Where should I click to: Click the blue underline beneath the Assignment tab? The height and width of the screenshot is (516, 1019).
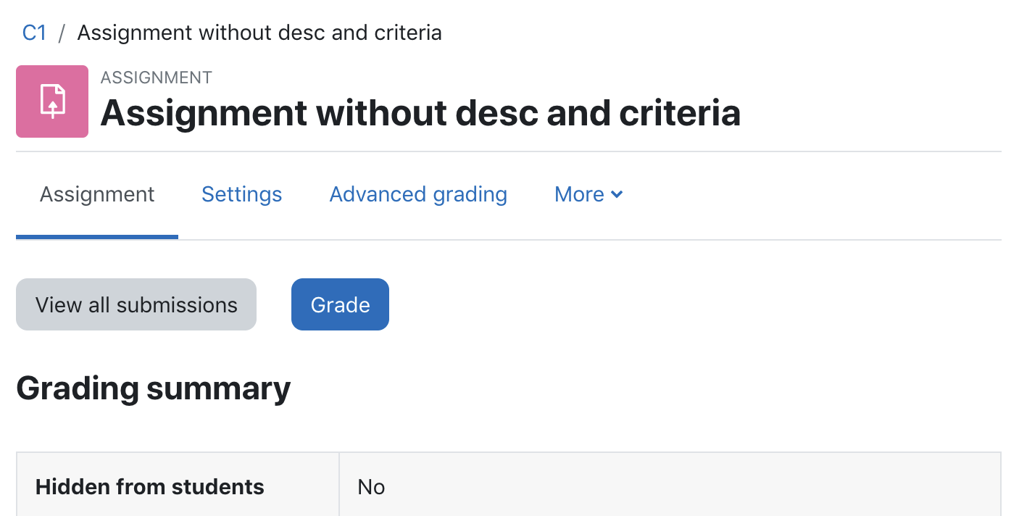pyautogui.click(x=97, y=236)
